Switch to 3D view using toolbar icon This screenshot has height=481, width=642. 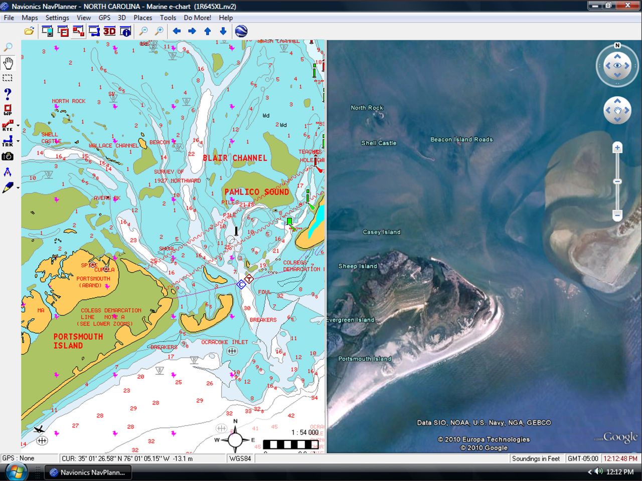coord(109,31)
